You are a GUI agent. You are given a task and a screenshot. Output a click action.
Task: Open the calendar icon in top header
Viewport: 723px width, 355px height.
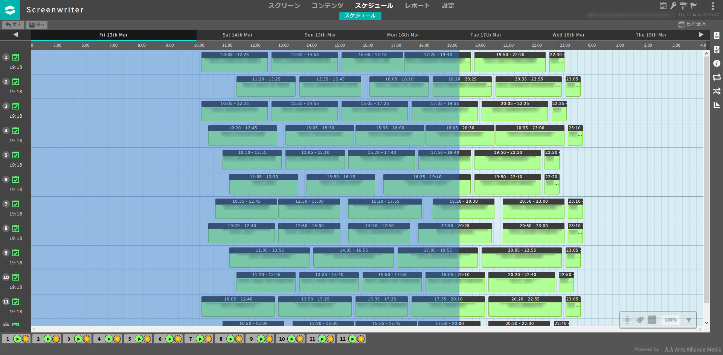pyautogui.click(x=663, y=6)
